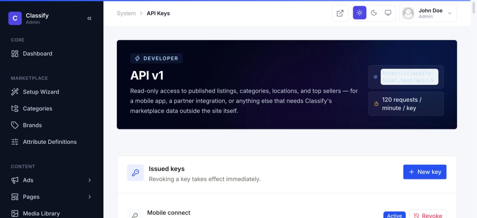Click the timer icon beside rate limit
The width and height of the screenshot is (477, 218).
click(376, 104)
